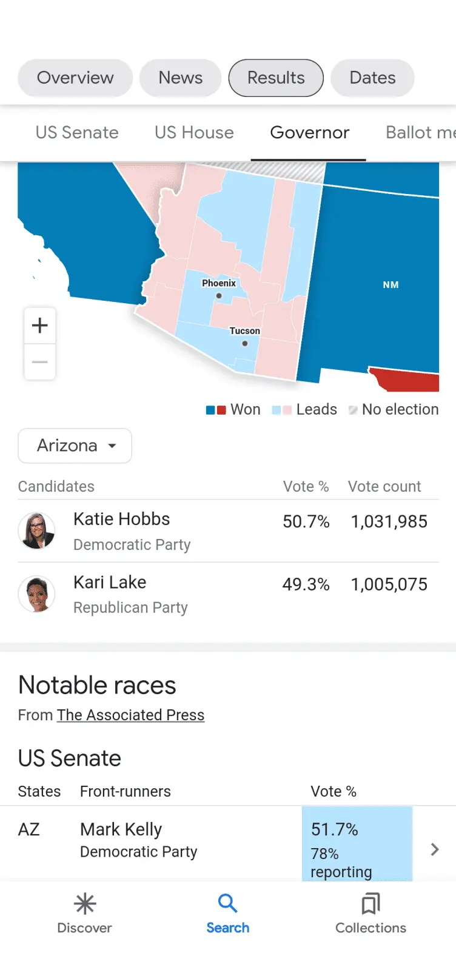The image size is (456, 970).
Task: Open the Arizona state dropdown
Action: 75,446
